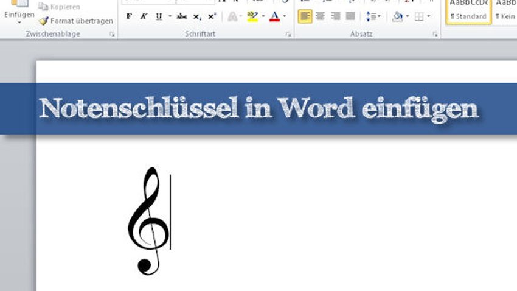Open borders dropdown arrow
Image resolution: width=517 pixels, height=291 pixels.
click(x=429, y=16)
